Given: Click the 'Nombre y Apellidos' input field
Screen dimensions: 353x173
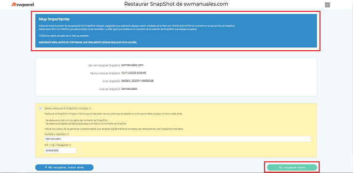Looking at the screenshot, I should (x=177, y=139).
